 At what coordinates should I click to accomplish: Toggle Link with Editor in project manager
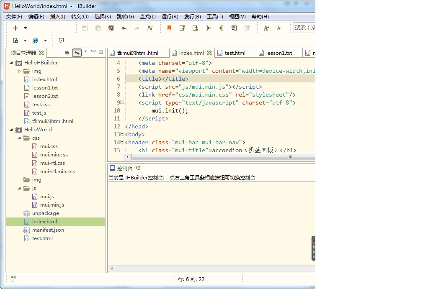pos(77,53)
